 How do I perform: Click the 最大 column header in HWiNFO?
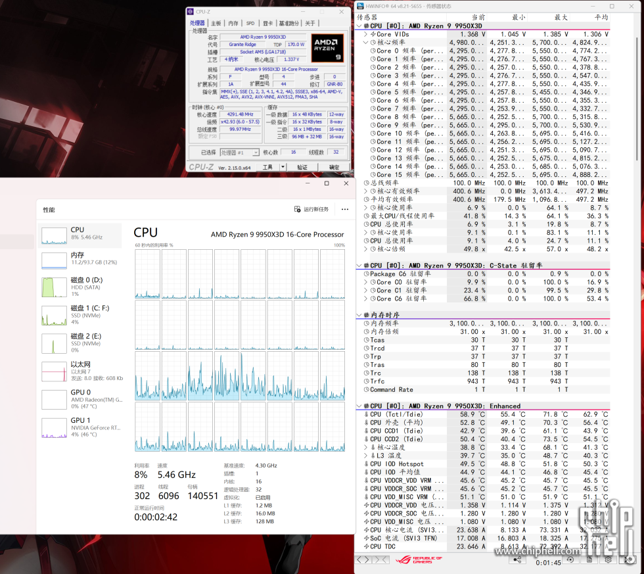[x=549, y=17]
